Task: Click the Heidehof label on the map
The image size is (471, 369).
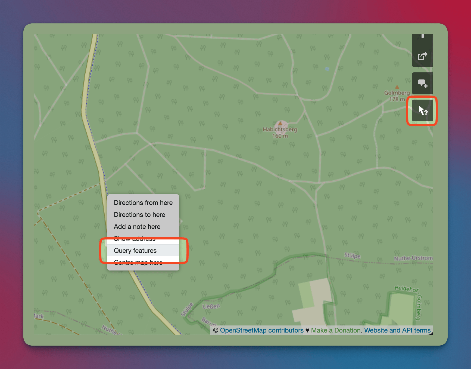Action: click(x=406, y=288)
